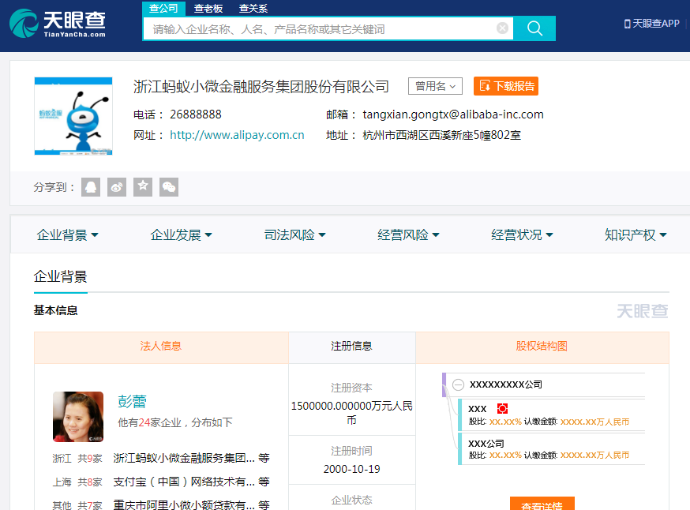Click the email tangxian.gongtx@alibaba-inc.com
The height and width of the screenshot is (510, 690).
453,114
